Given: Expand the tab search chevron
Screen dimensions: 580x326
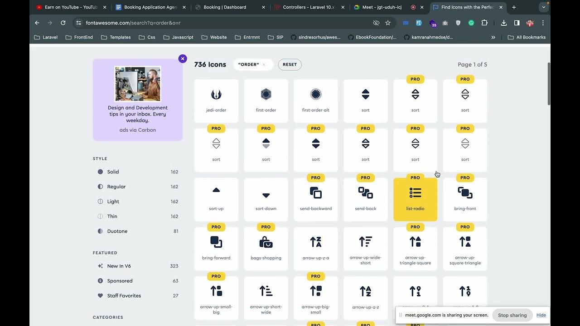Looking at the screenshot, I should 544,7.
